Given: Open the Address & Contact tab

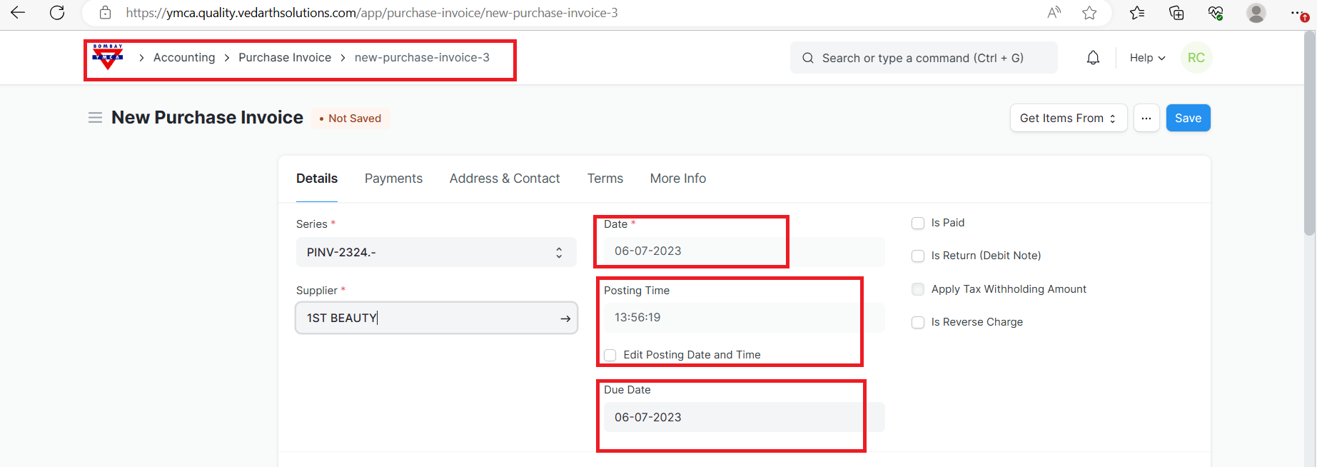Looking at the screenshot, I should pyautogui.click(x=505, y=179).
